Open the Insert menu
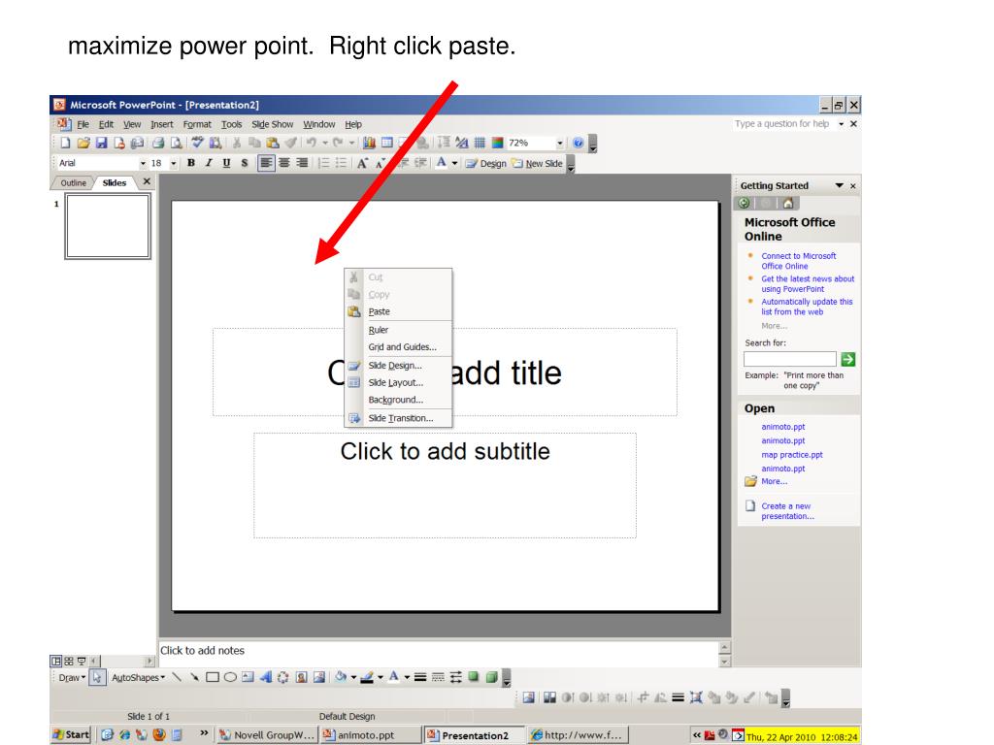 162,124
